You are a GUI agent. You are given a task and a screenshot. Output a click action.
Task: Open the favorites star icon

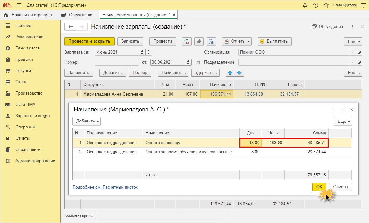click(326, 5)
